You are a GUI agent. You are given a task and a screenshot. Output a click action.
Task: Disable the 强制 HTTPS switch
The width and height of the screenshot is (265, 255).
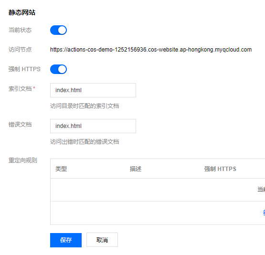(x=58, y=69)
